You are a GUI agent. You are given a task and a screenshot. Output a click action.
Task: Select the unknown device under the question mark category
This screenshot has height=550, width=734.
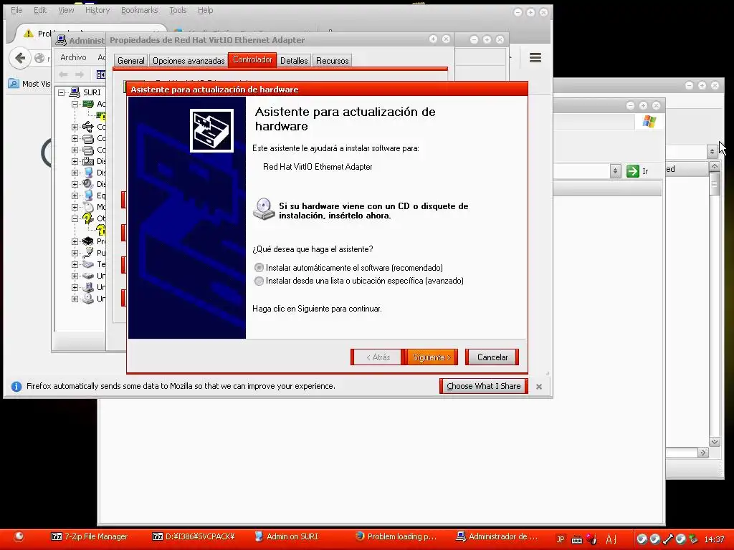(x=101, y=230)
